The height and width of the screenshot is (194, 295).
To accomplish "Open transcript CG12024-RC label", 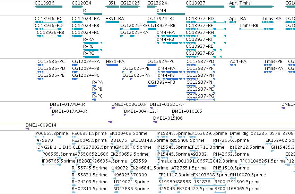I will point(86,33).
